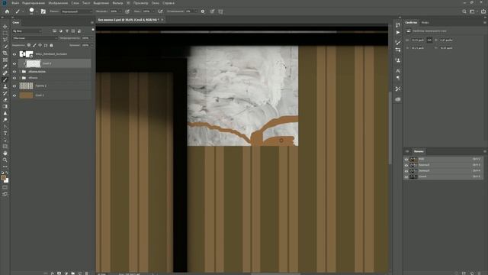Switch to the Каналы panel tab
488x275 pixels.
(x=419, y=151)
